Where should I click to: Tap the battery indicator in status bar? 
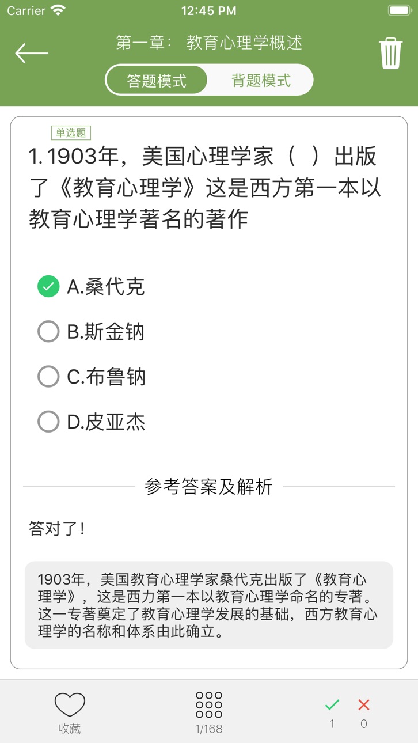tap(400, 10)
